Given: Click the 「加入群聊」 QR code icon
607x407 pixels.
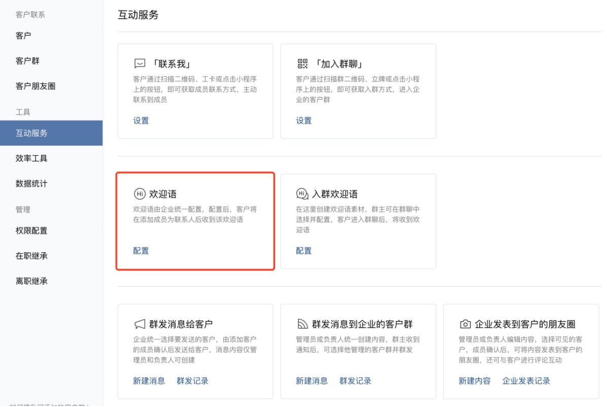Looking at the screenshot, I should (302, 64).
